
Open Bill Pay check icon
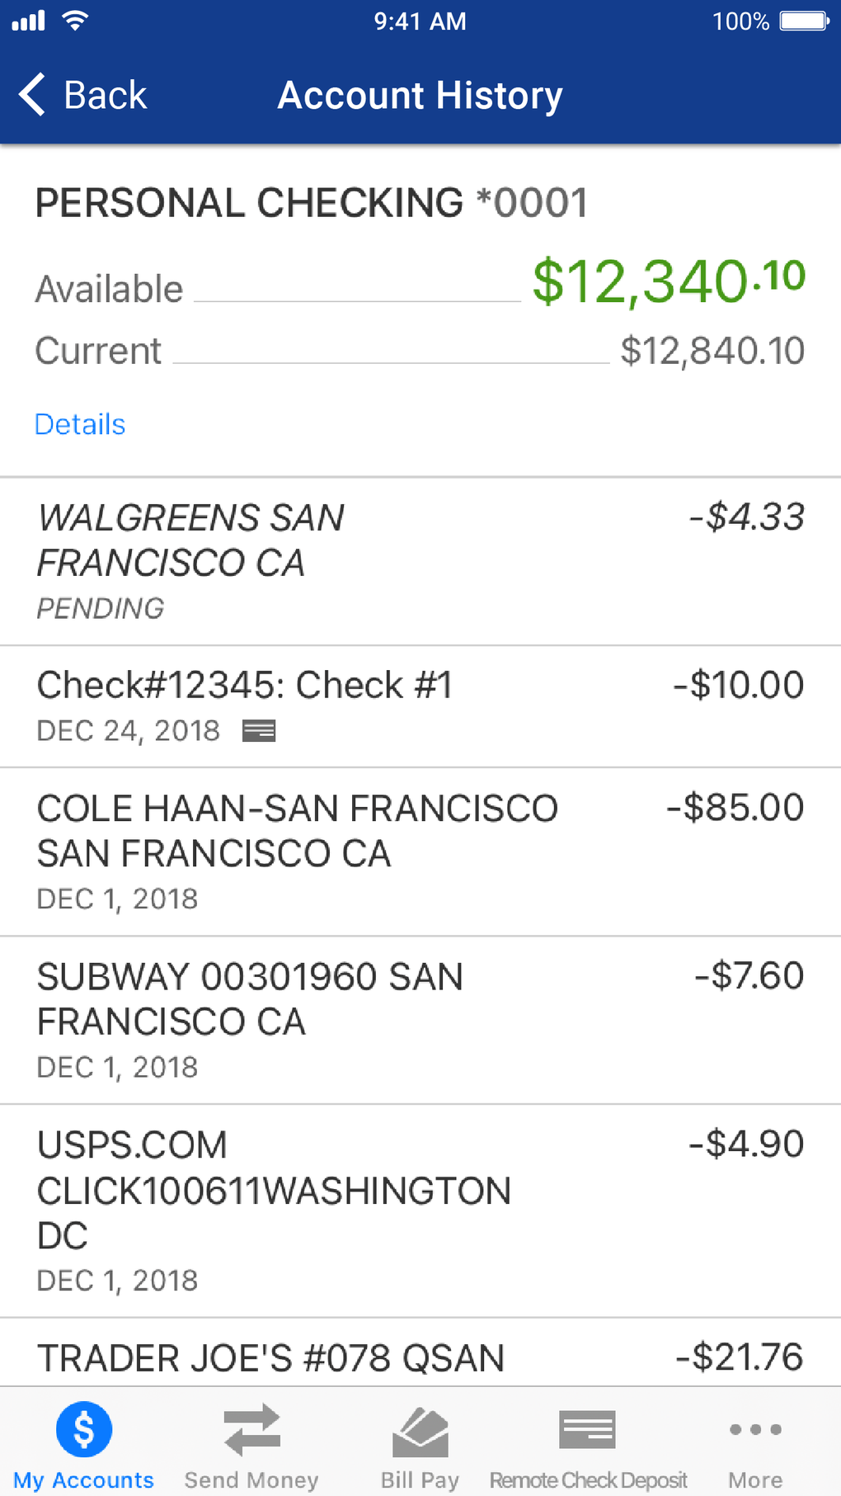[420, 1432]
